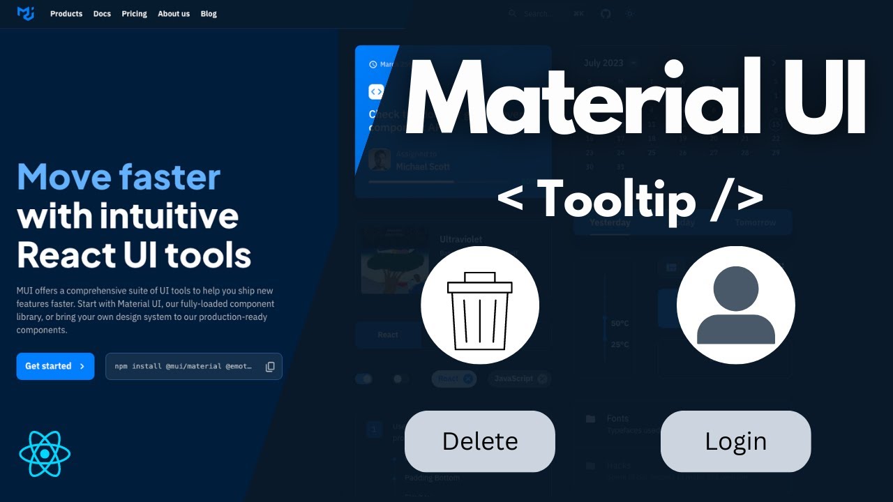Adjust the temperature slider near 50°C
The width and height of the screenshot is (893, 502).
(605, 319)
